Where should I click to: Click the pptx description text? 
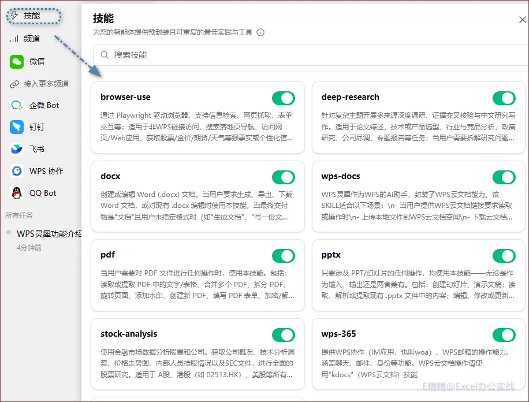click(x=418, y=285)
